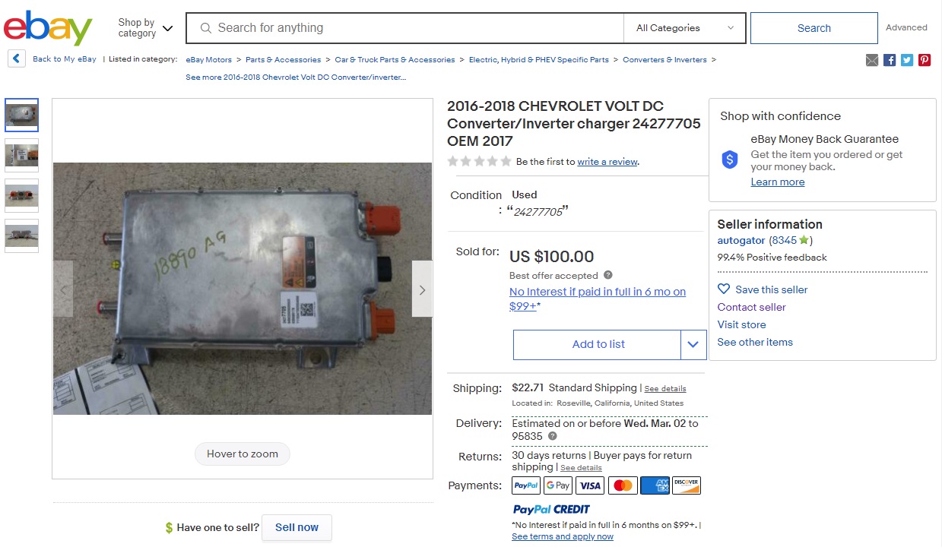Share listing on Facebook
942x547 pixels.
coord(890,60)
